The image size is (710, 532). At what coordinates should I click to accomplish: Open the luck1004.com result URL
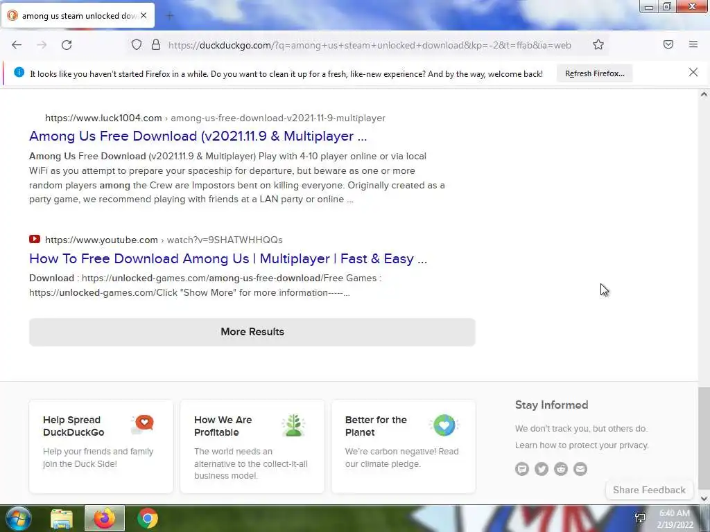(x=215, y=118)
